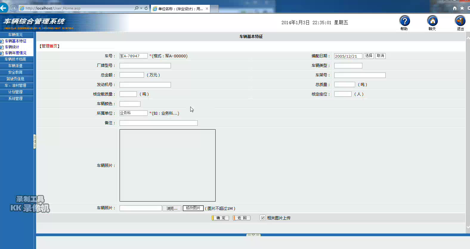Expand the bottom panel splitter handle

(253, 235)
